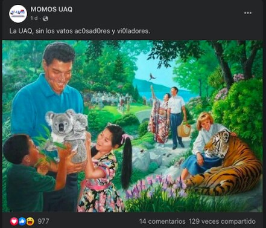Open the 1d post timestamp

coord(34,18)
